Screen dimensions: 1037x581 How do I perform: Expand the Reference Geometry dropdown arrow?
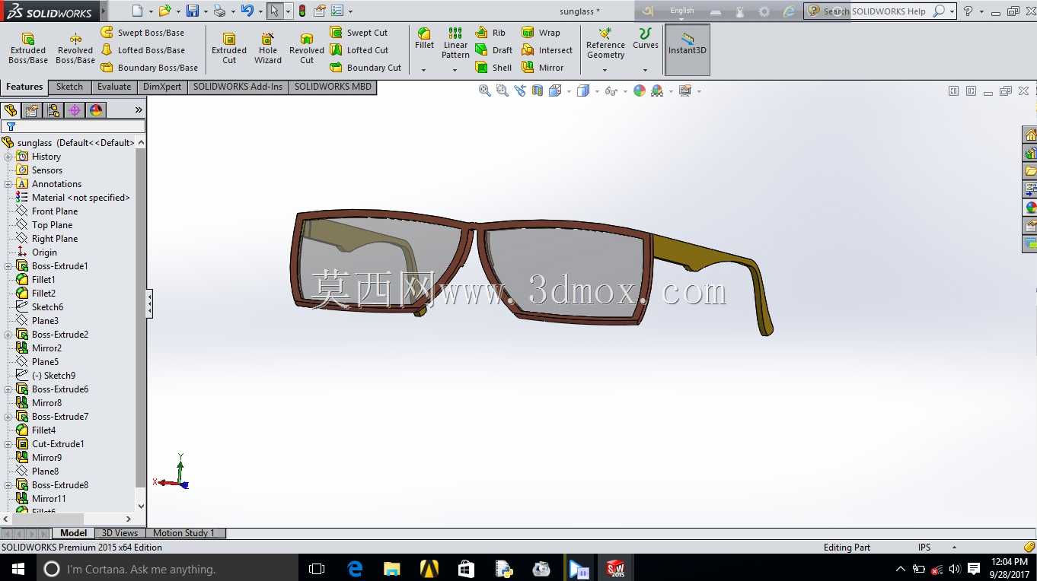(605, 70)
